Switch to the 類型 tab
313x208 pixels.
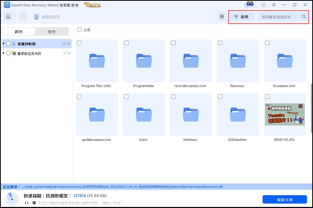pos(52,32)
